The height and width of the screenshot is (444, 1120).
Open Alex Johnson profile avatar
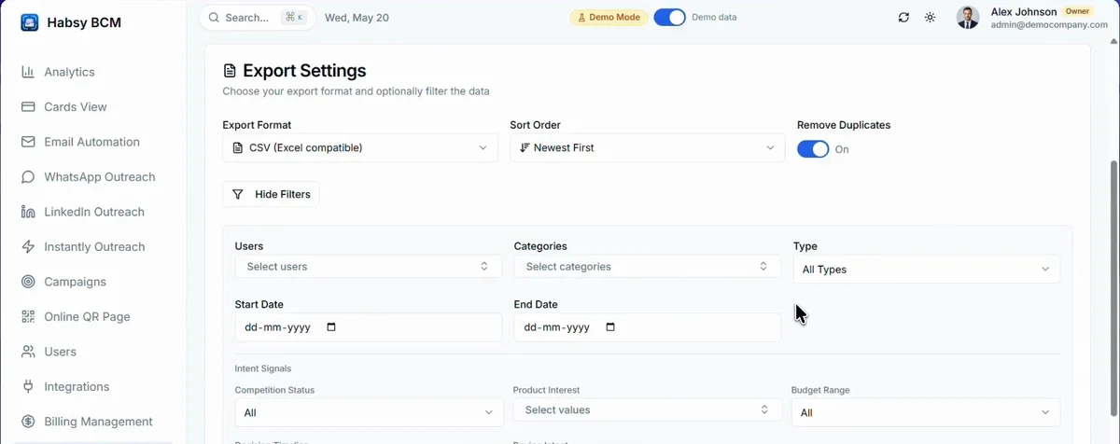click(x=968, y=18)
